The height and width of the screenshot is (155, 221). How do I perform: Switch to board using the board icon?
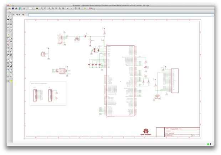[24, 9]
